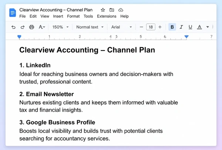Open spelling and grammar check
Screen dimensions: 222x150
click(42, 27)
